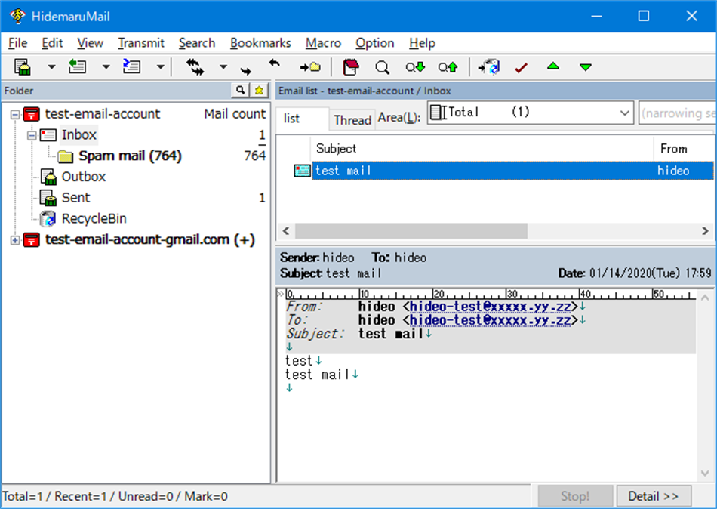The image size is (717, 509).
Task: Click the mail envelope icon beside test mail
Action: click(x=302, y=171)
